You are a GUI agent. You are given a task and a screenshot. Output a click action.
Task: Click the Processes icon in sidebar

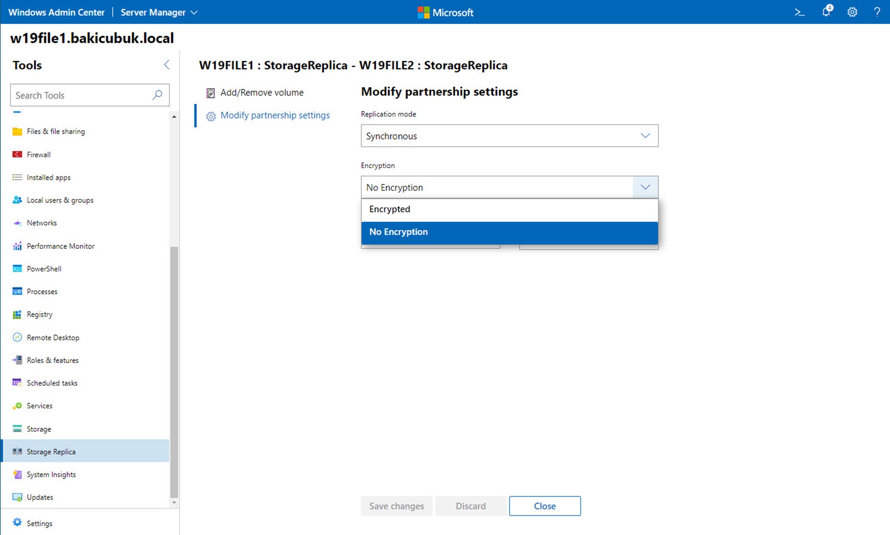17,291
